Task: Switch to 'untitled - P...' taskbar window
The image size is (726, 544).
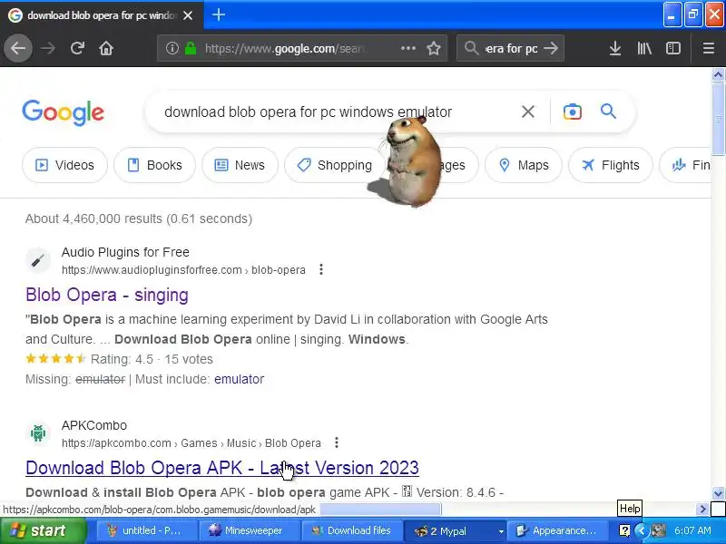Action: (x=147, y=530)
